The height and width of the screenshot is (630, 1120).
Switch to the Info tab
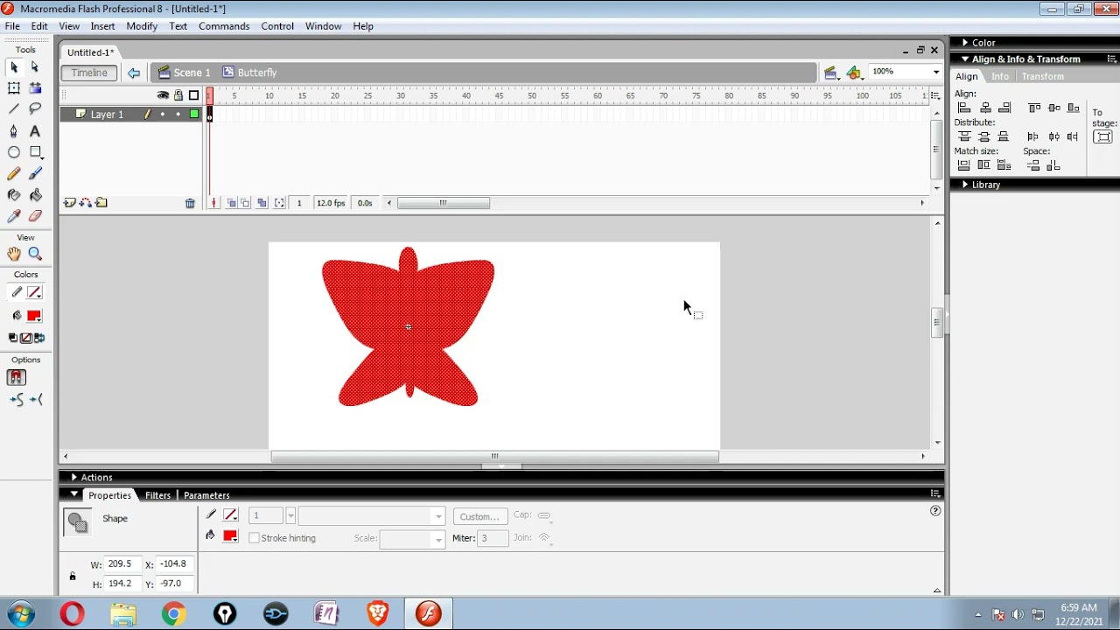tap(1000, 77)
